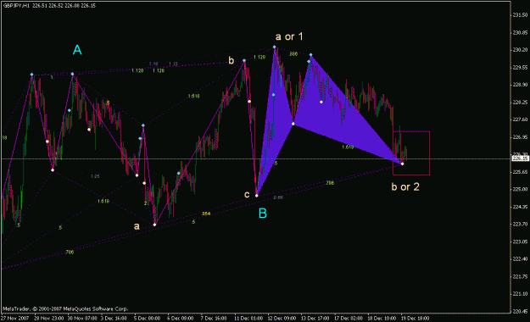The width and height of the screenshot is (530, 322).
Task: Click the "3 Dec 16:00" time label
Action: (x=114, y=319)
